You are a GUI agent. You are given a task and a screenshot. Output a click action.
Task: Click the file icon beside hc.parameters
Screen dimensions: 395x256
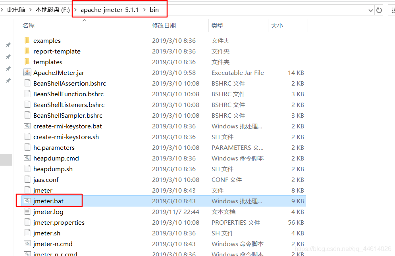click(27, 147)
